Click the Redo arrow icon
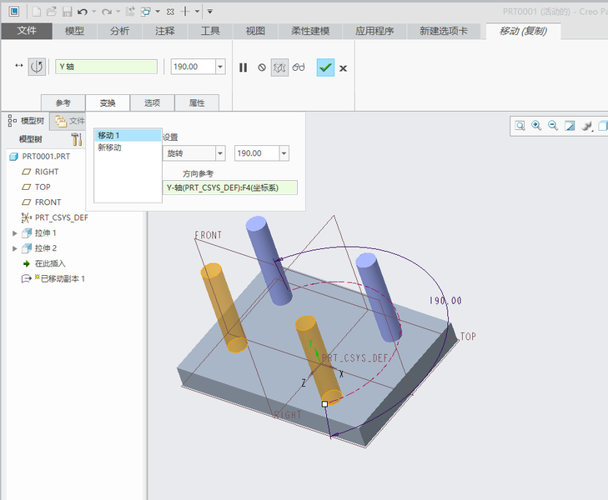 107,12
